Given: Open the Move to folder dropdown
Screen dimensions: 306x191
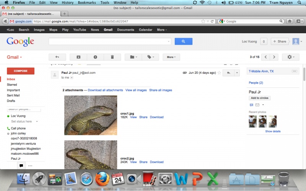Looking at the screenshot, I should pyautogui.click(x=133, y=57).
